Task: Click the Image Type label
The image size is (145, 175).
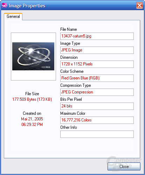Action: coord(70,43)
